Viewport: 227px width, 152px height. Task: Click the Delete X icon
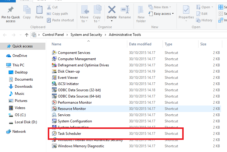click(x=112, y=9)
